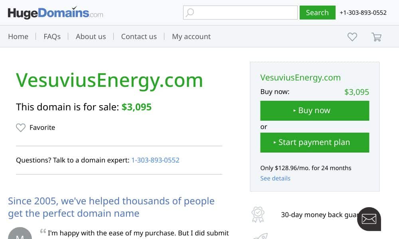Open the shopping cart icon
This screenshot has height=239, width=399.
tap(376, 37)
